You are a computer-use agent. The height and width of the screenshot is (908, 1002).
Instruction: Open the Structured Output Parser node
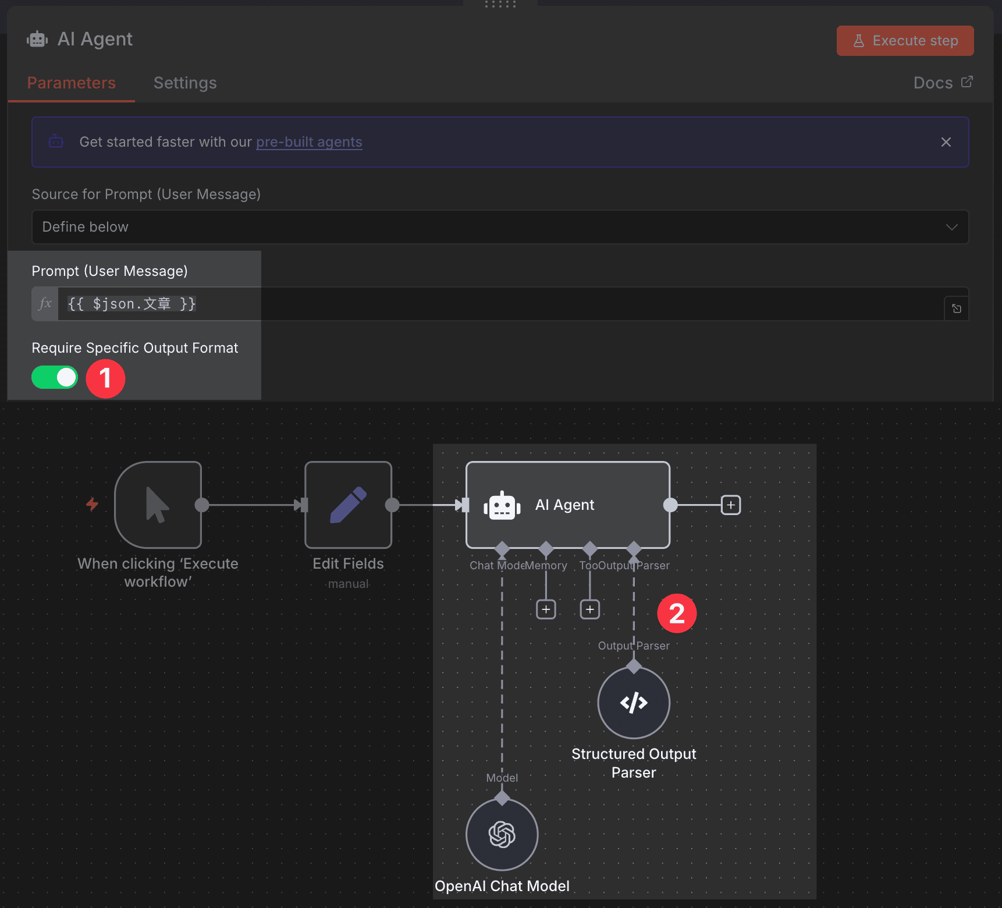click(x=633, y=702)
